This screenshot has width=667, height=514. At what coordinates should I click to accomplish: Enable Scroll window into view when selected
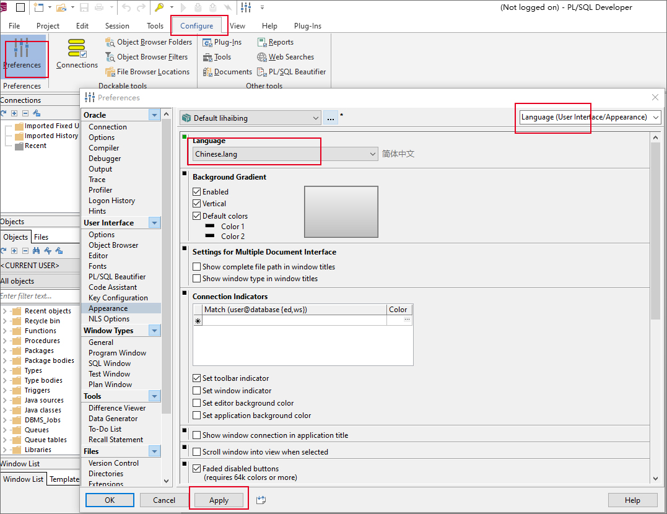coord(196,452)
